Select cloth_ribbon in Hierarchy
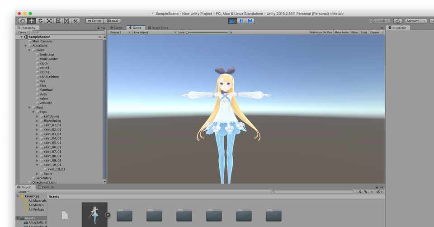The width and height of the screenshot is (434, 227). tap(49, 77)
